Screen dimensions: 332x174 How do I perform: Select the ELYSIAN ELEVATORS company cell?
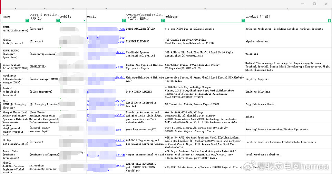pyautogui.click(x=145, y=41)
